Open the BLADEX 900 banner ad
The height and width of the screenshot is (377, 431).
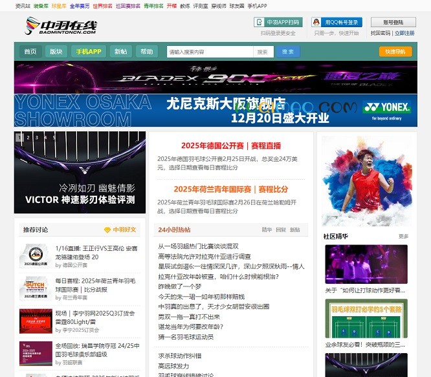[215, 77]
